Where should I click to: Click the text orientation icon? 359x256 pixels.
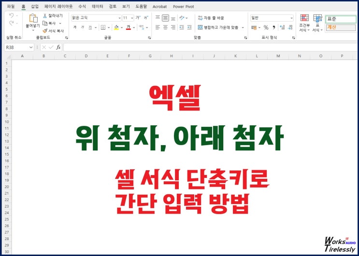pos(182,17)
